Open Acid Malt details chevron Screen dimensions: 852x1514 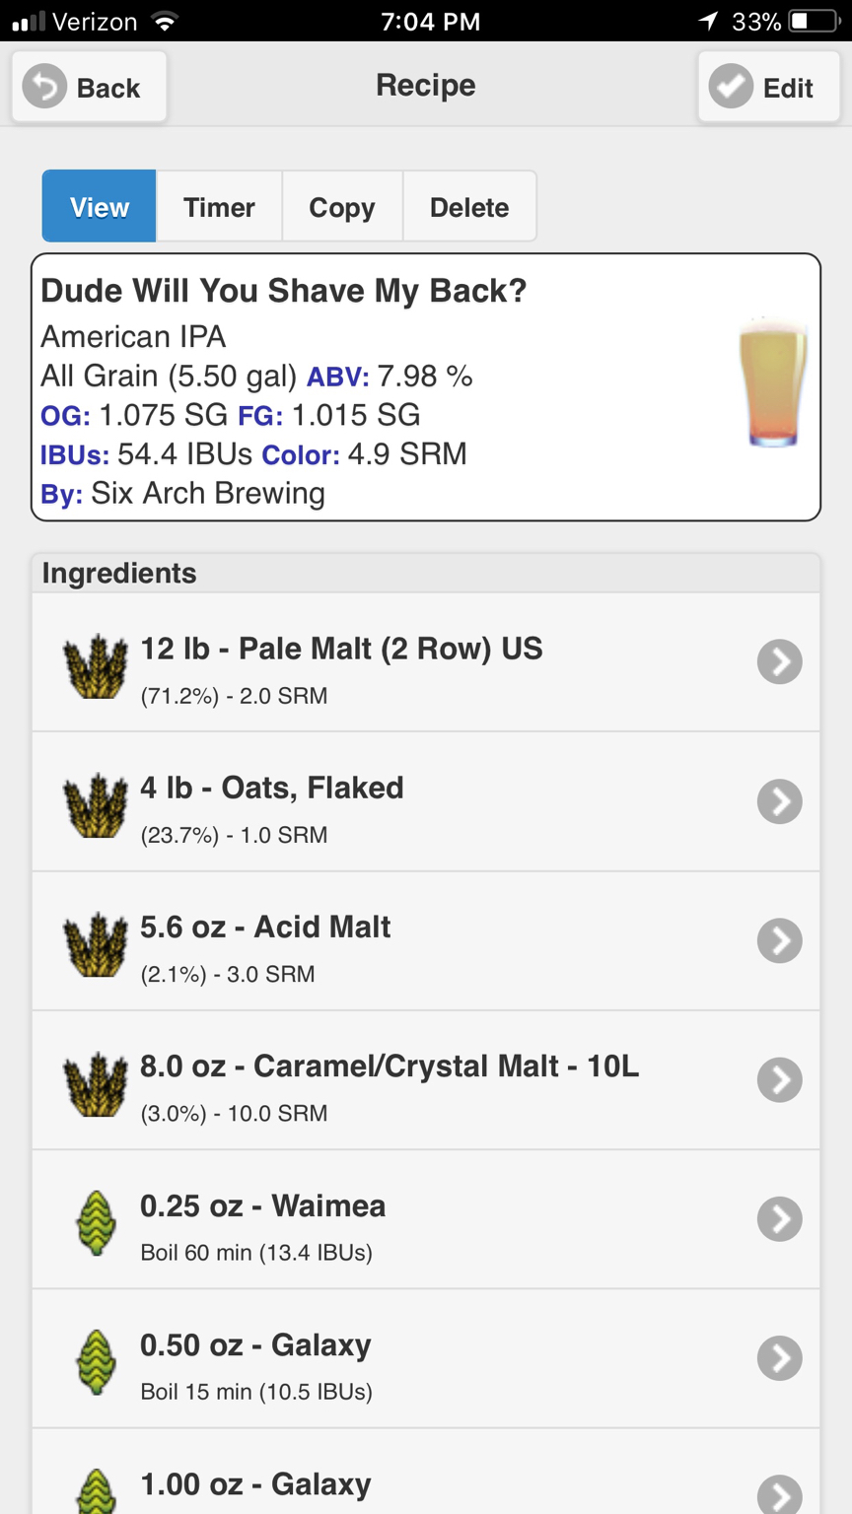pyautogui.click(x=779, y=940)
